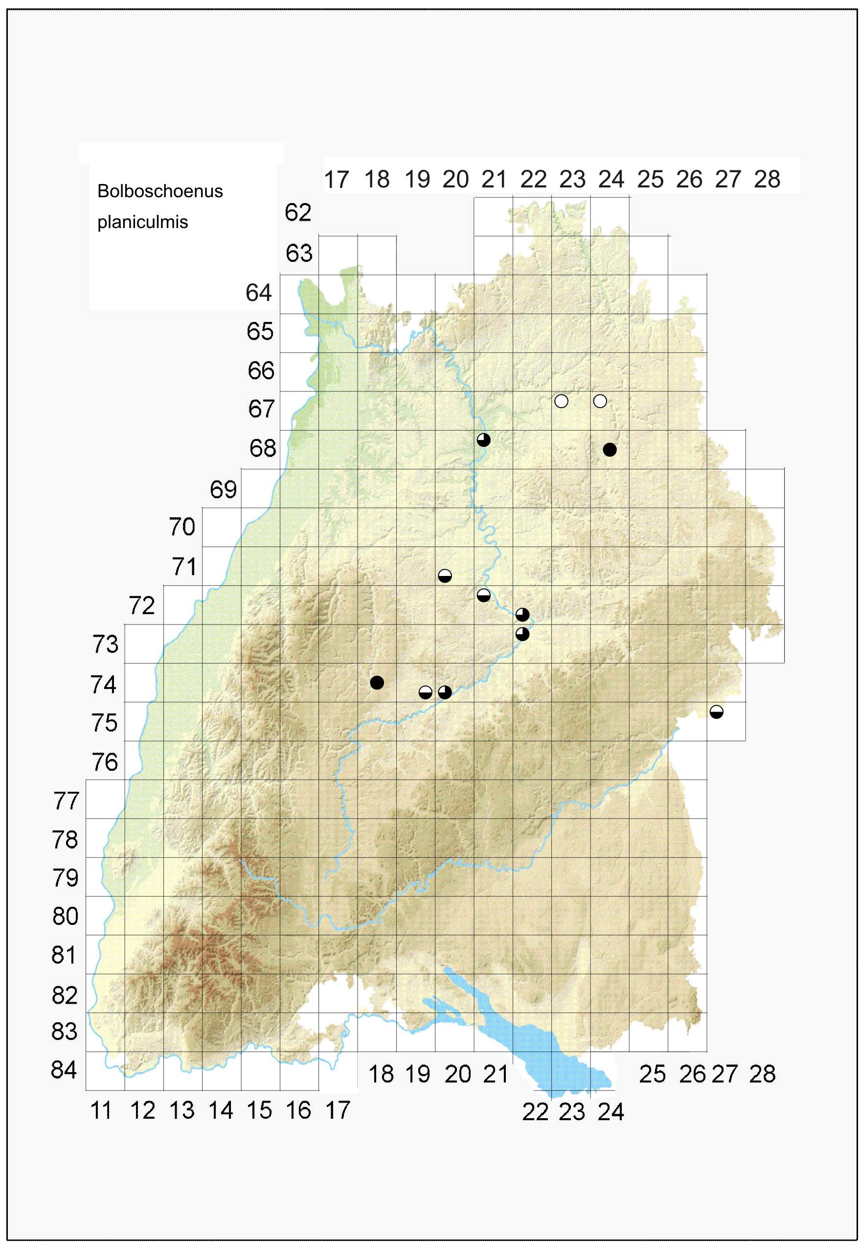Select row label 69 on the left edge

pyautogui.click(x=223, y=489)
